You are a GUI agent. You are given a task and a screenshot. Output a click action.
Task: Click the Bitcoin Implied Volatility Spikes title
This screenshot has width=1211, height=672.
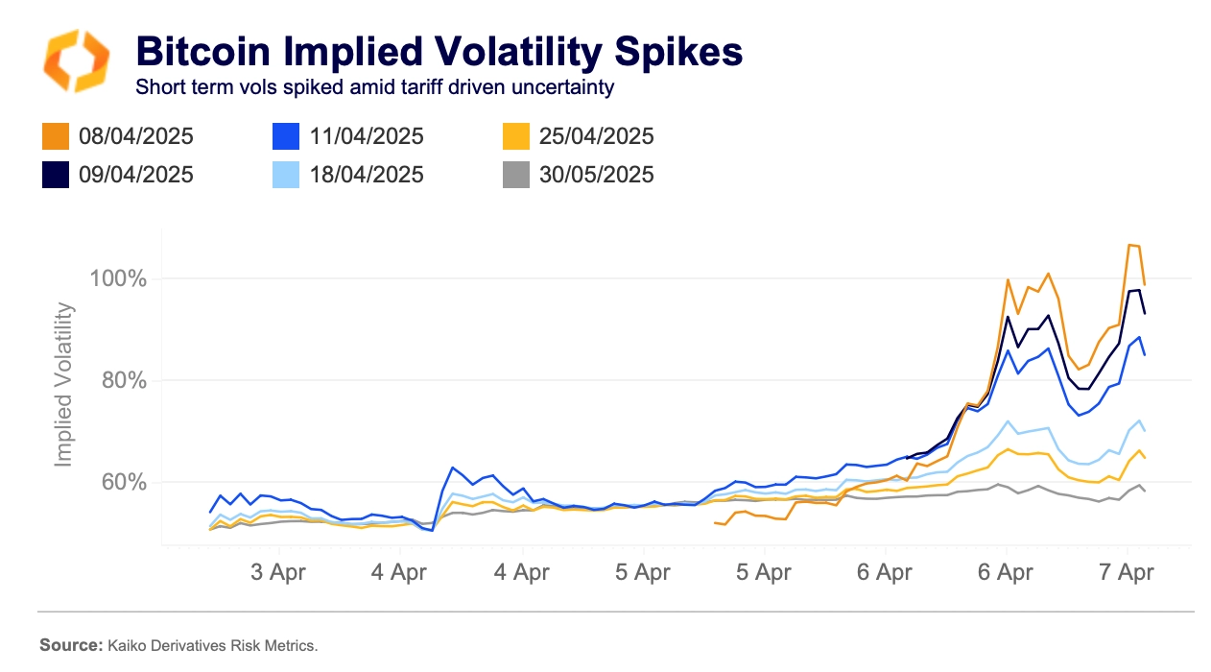pyautogui.click(x=439, y=51)
